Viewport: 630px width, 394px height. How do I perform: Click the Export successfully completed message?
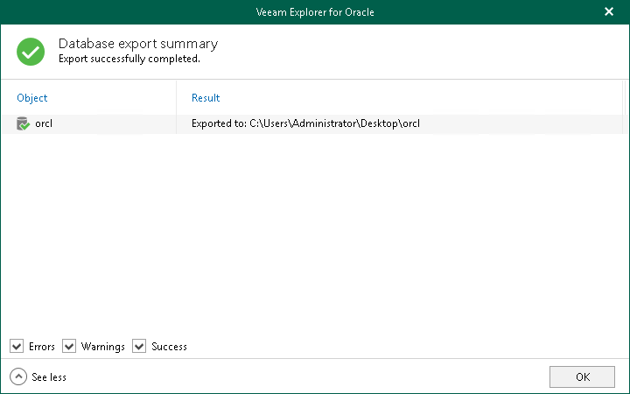(129, 60)
